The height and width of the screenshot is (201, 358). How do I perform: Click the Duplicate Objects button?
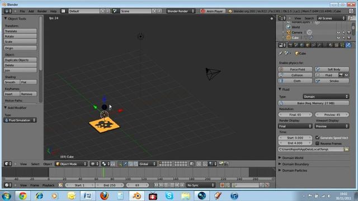click(x=20, y=60)
